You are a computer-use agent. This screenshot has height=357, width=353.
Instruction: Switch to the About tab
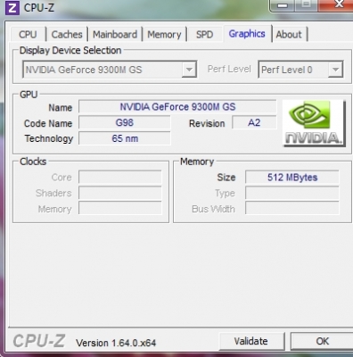coord(289,35)
